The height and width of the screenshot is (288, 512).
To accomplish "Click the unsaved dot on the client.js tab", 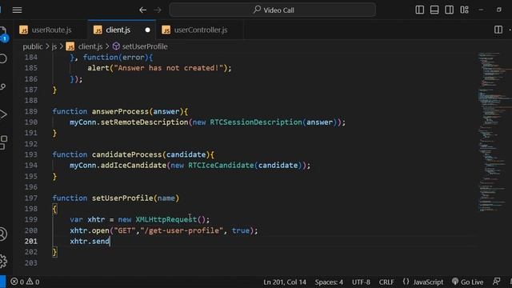I will pos(147,30).
